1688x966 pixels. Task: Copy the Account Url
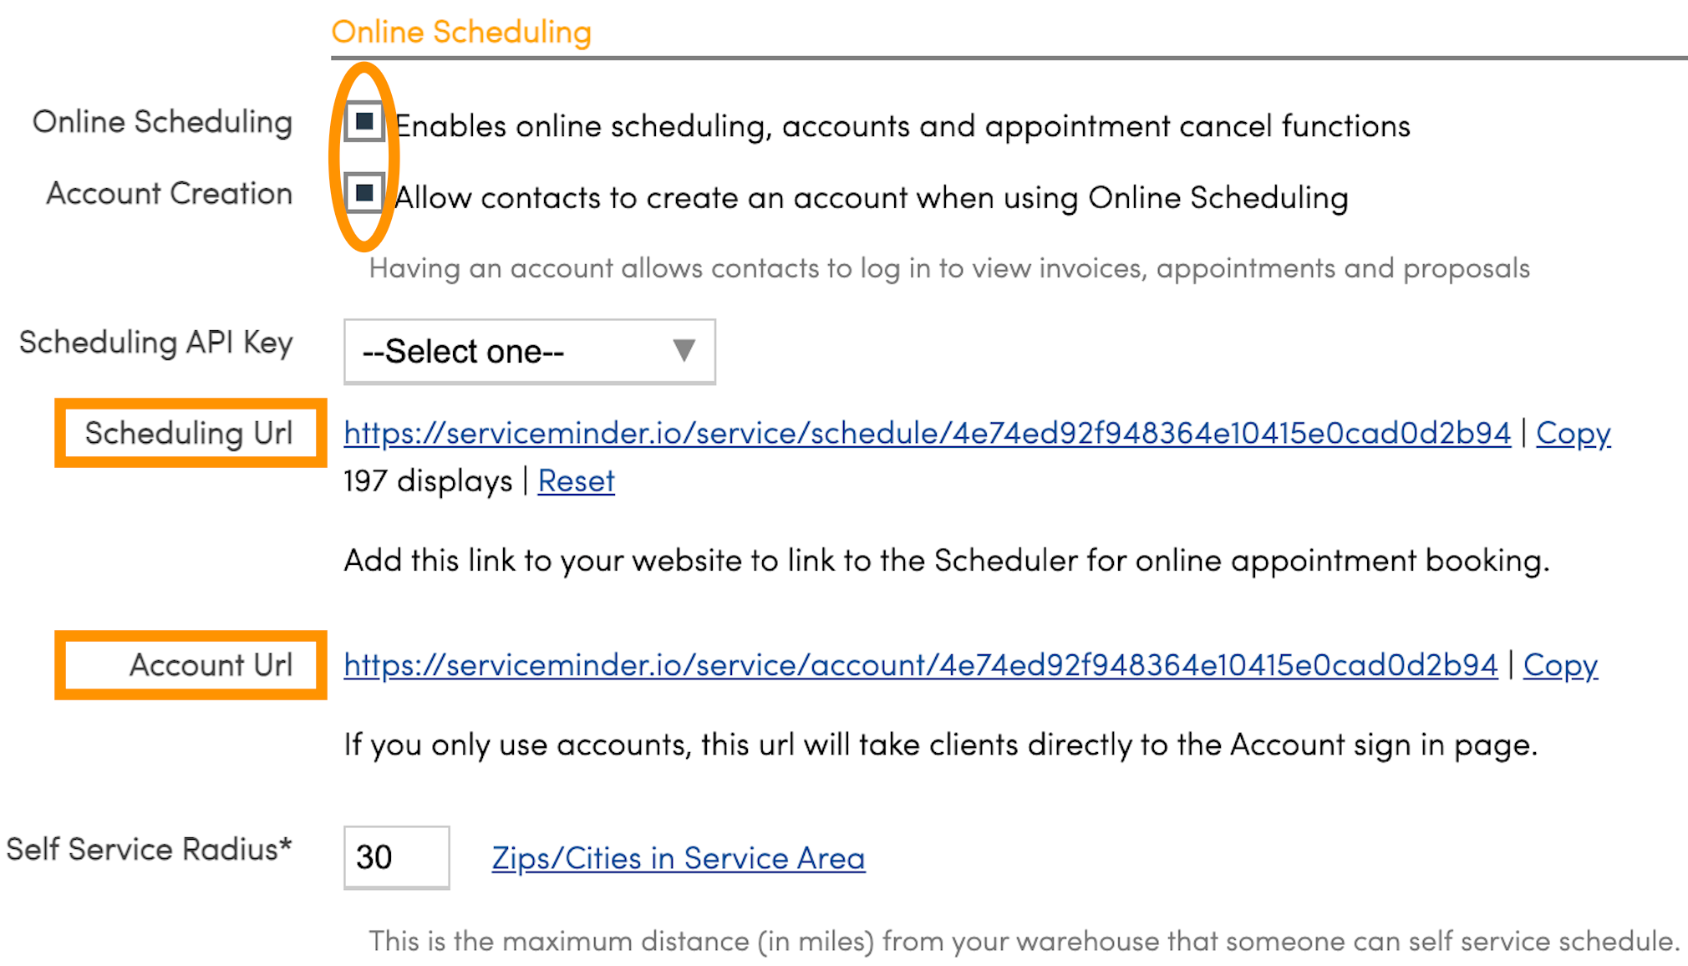[1559, 665]
